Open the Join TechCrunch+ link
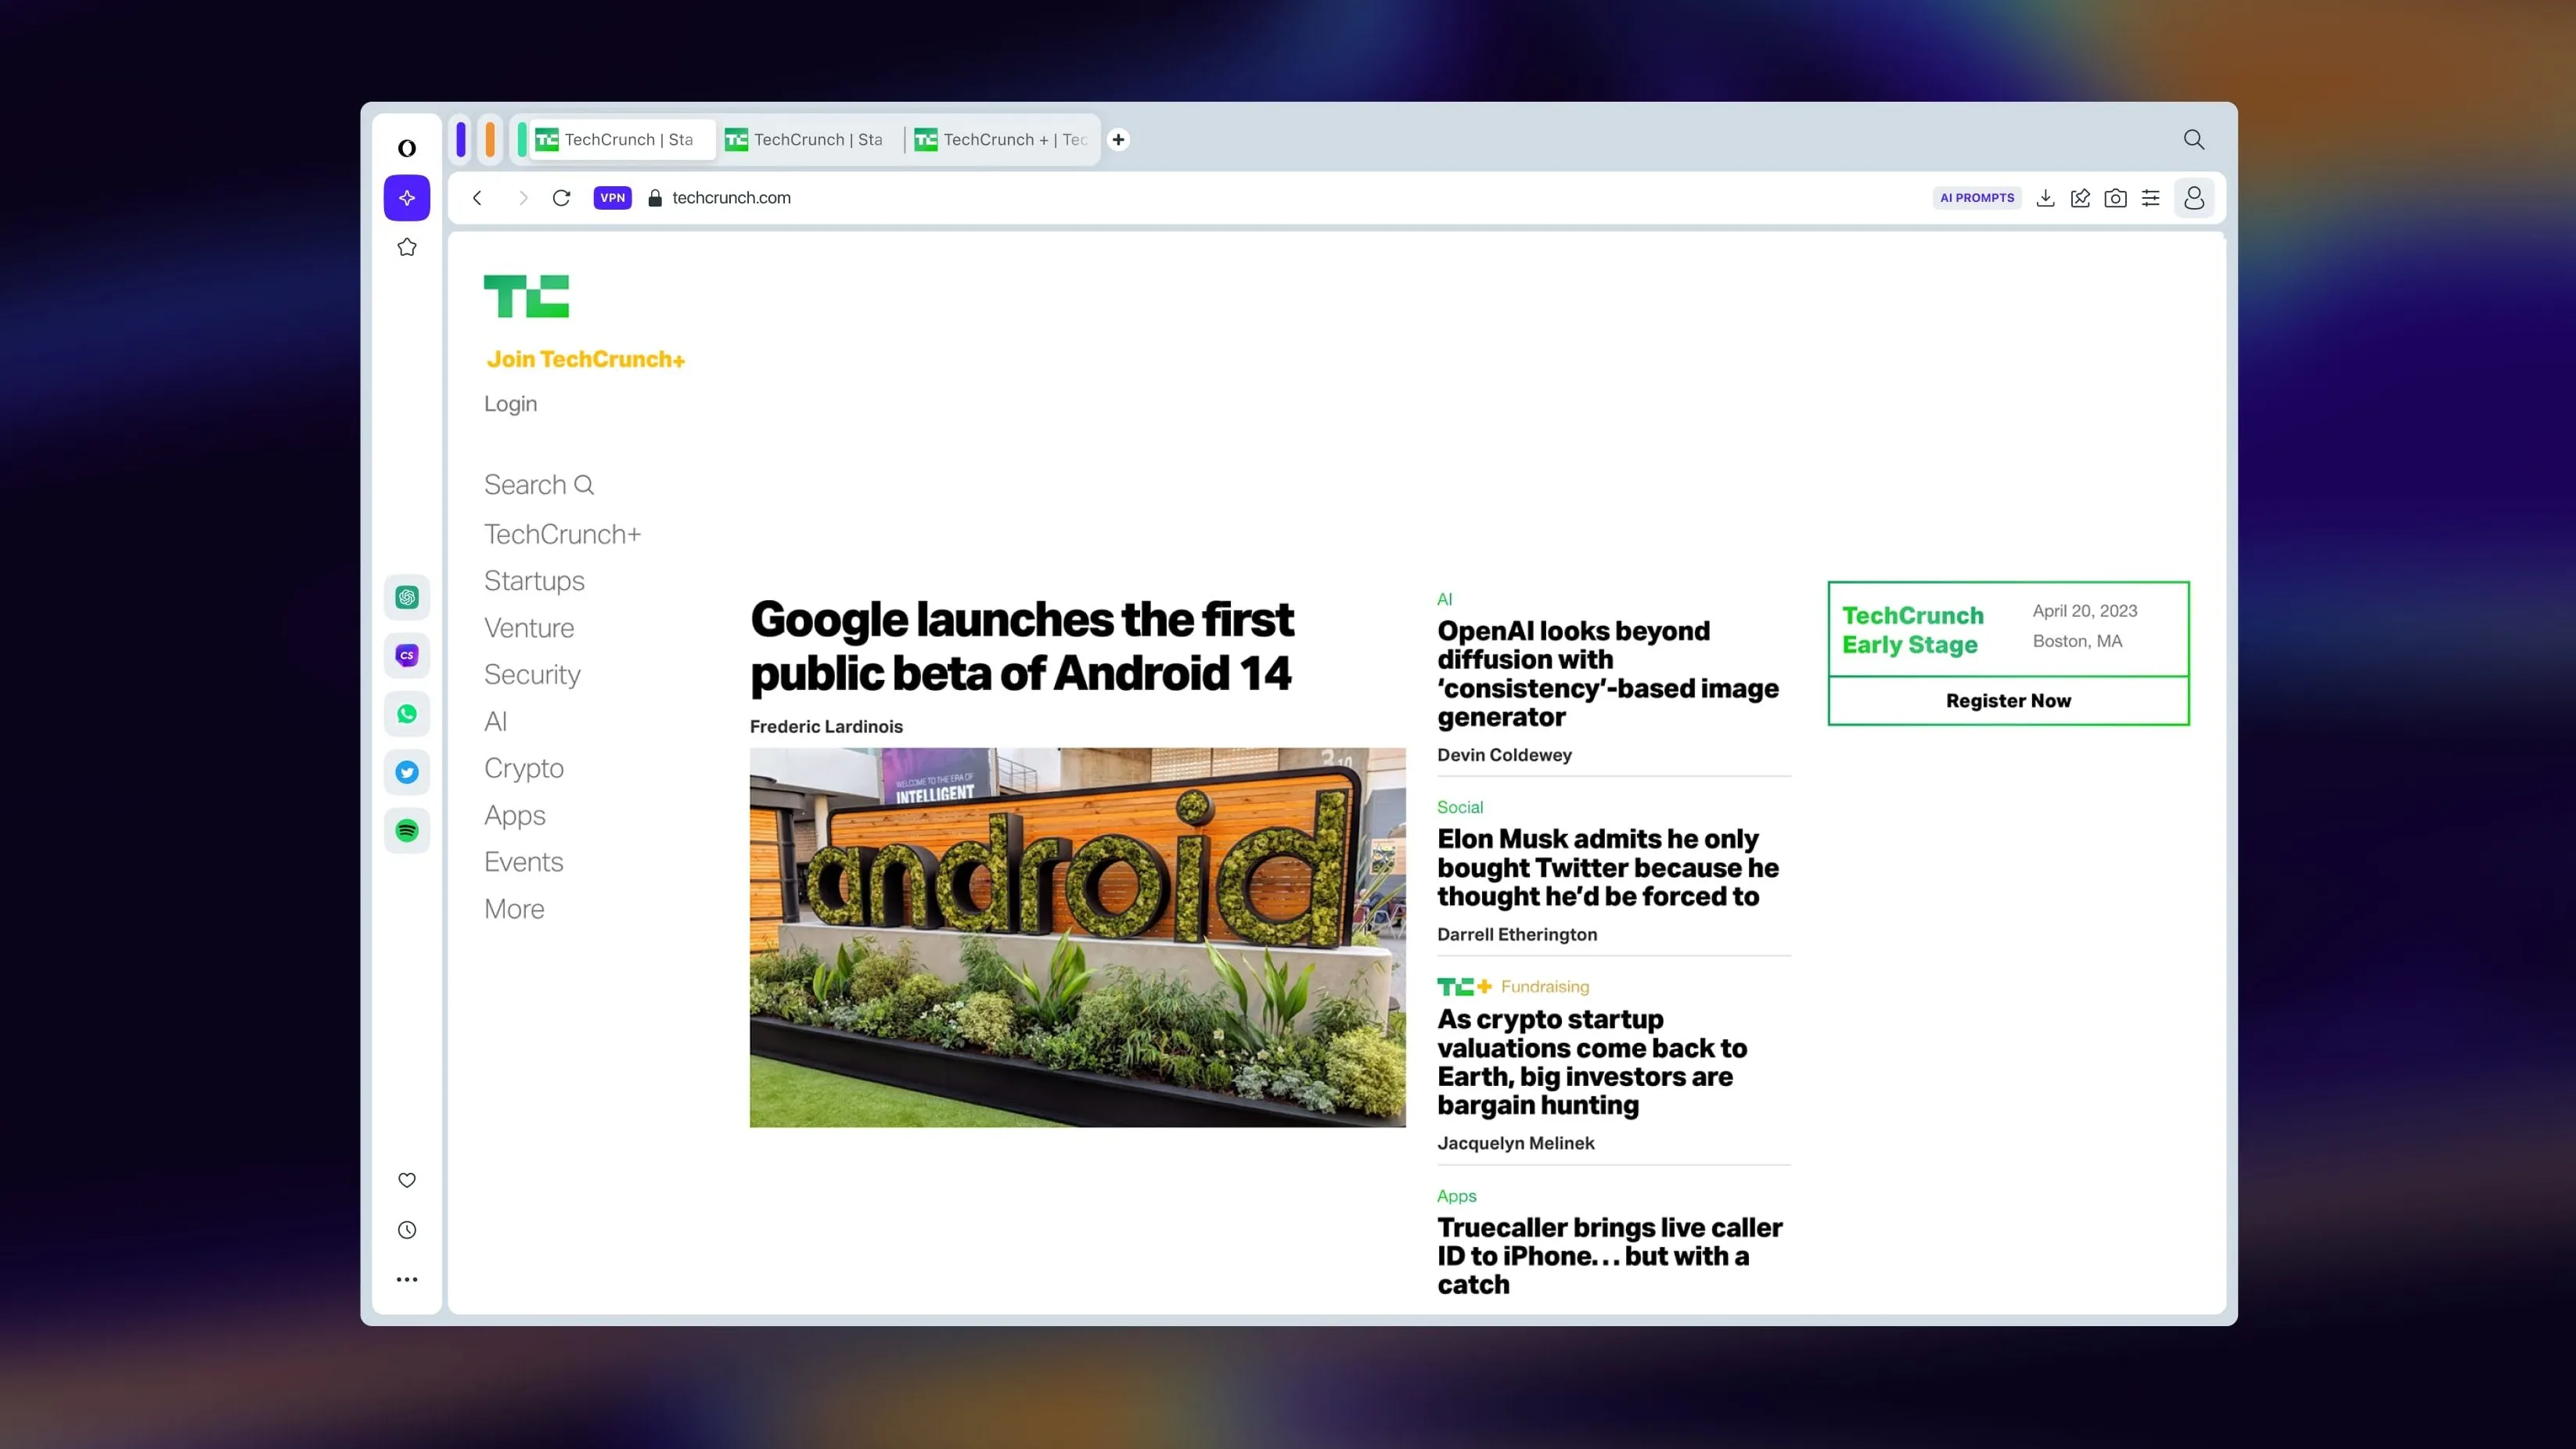Screen dimensions: 2576x1449 pyautogui.click(x=585, y=359)
